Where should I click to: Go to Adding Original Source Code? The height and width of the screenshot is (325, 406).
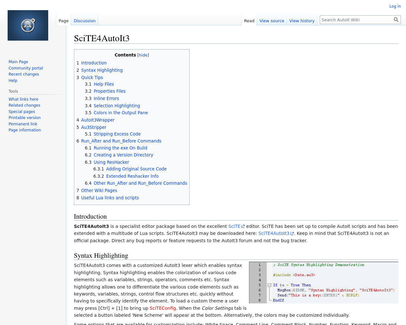(136, 169)
